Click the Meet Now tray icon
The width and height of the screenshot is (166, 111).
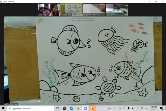tap(120, 108)
